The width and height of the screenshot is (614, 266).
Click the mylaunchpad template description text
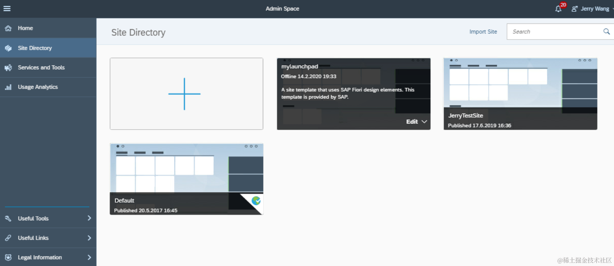point(348,93)
